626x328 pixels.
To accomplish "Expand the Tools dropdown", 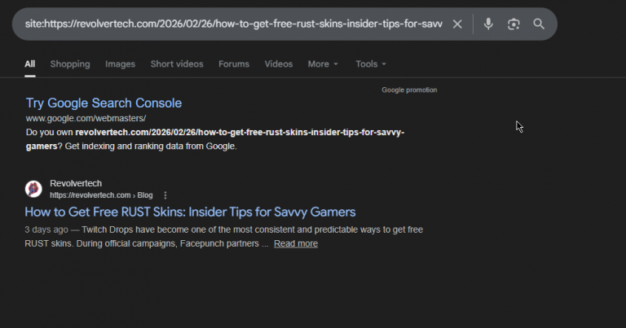I will click(x=371, y=64).
